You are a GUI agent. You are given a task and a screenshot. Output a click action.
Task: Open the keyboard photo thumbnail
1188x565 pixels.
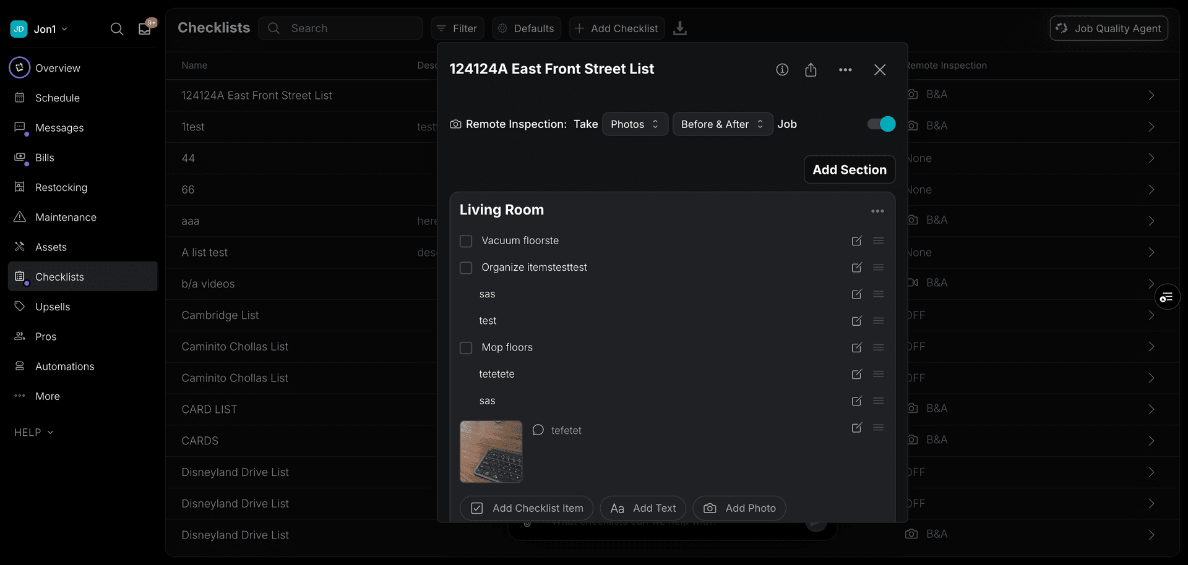[x=491, y=452]
